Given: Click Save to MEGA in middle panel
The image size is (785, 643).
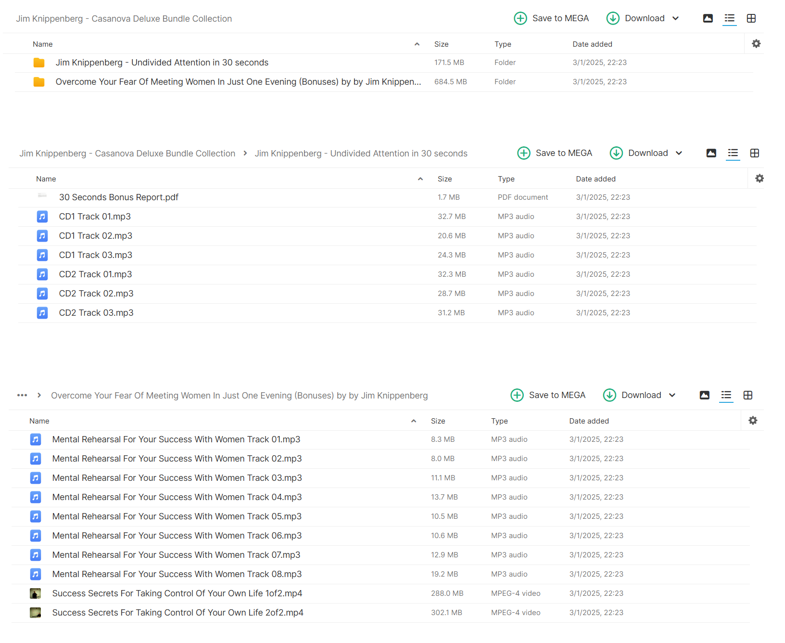Looking at the screenshot, I should click(555, 153).
